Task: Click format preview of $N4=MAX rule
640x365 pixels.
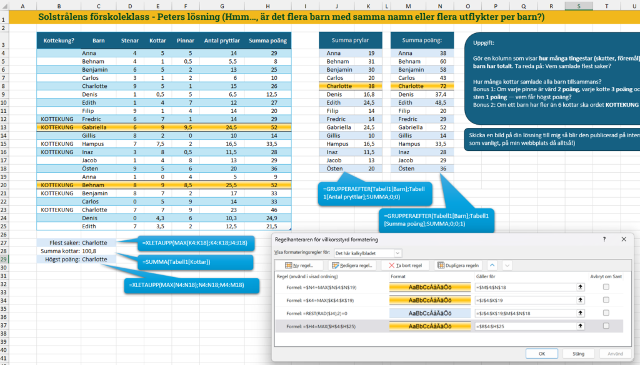Action: pos(430,287)
